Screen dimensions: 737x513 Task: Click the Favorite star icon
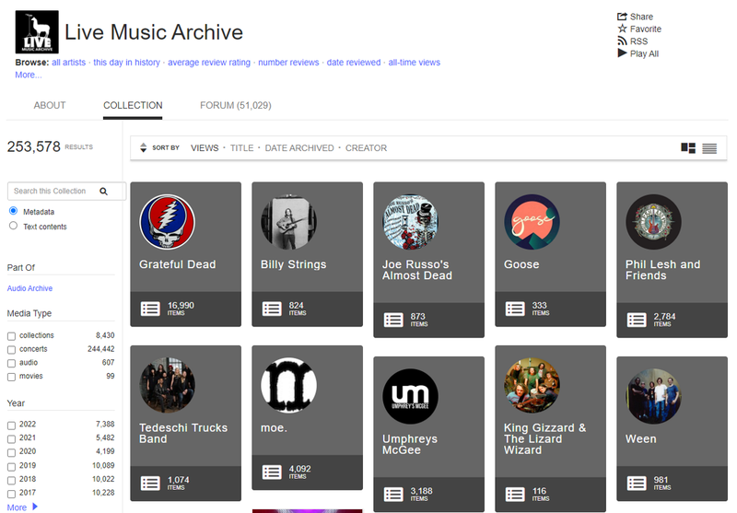pyautogui.click(x=623, y=29)
